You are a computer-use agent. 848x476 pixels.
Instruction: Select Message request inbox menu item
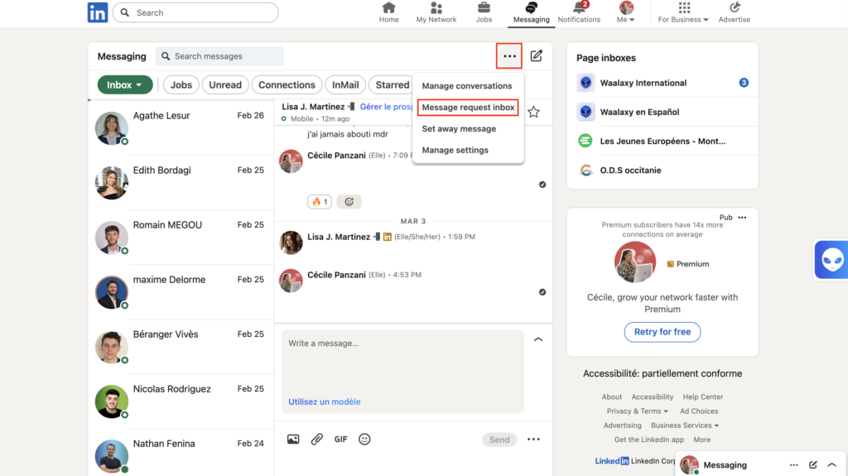[468, 108]
